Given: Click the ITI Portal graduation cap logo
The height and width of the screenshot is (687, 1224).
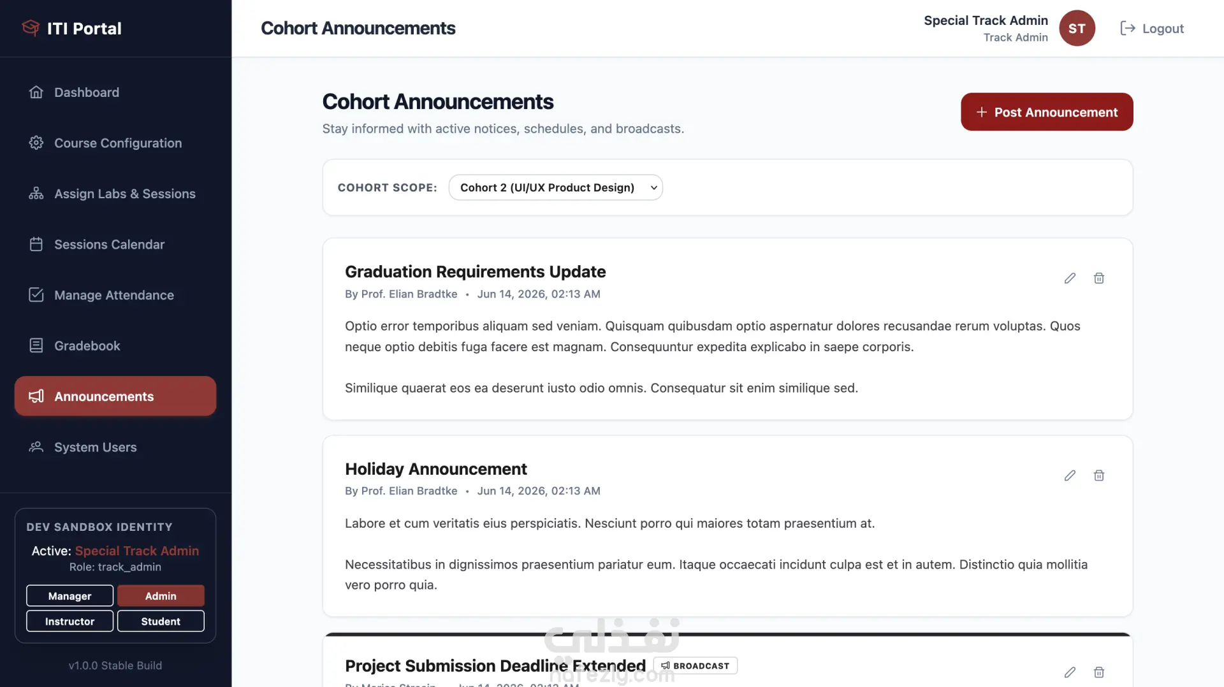Looking at the screenshot, I should pos(31,28).
